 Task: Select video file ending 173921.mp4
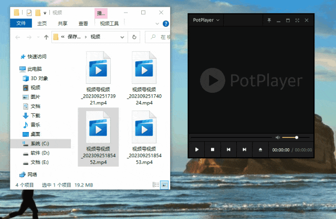click(x=98, y=78)
